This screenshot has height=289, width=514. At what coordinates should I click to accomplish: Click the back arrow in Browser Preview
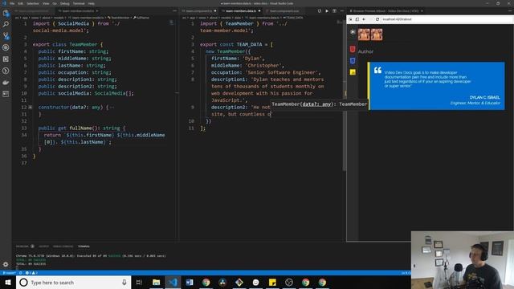pyautogui.click(x=364, y=19)
